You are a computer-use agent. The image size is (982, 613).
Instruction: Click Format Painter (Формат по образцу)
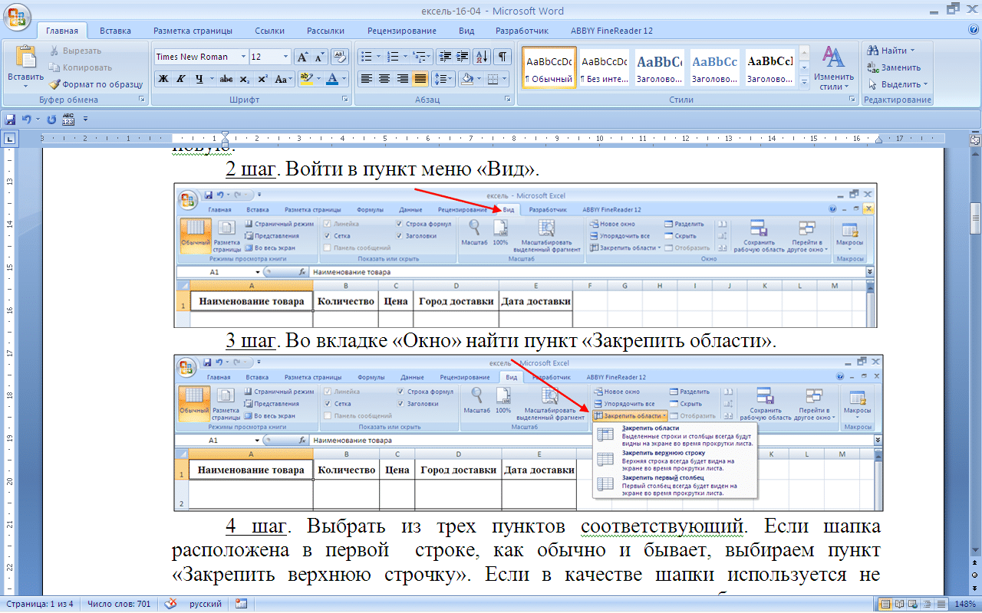[96, 84]
